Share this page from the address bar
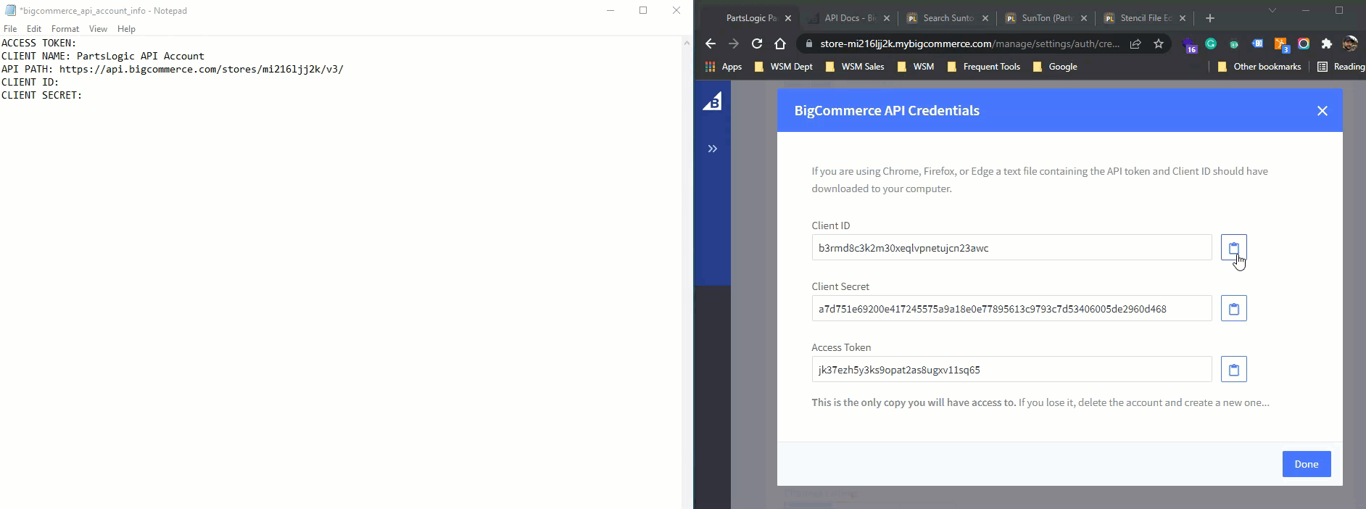The height and width of the screenshot is (509, 1366). pyautogui.click(x=1135, y=44)
